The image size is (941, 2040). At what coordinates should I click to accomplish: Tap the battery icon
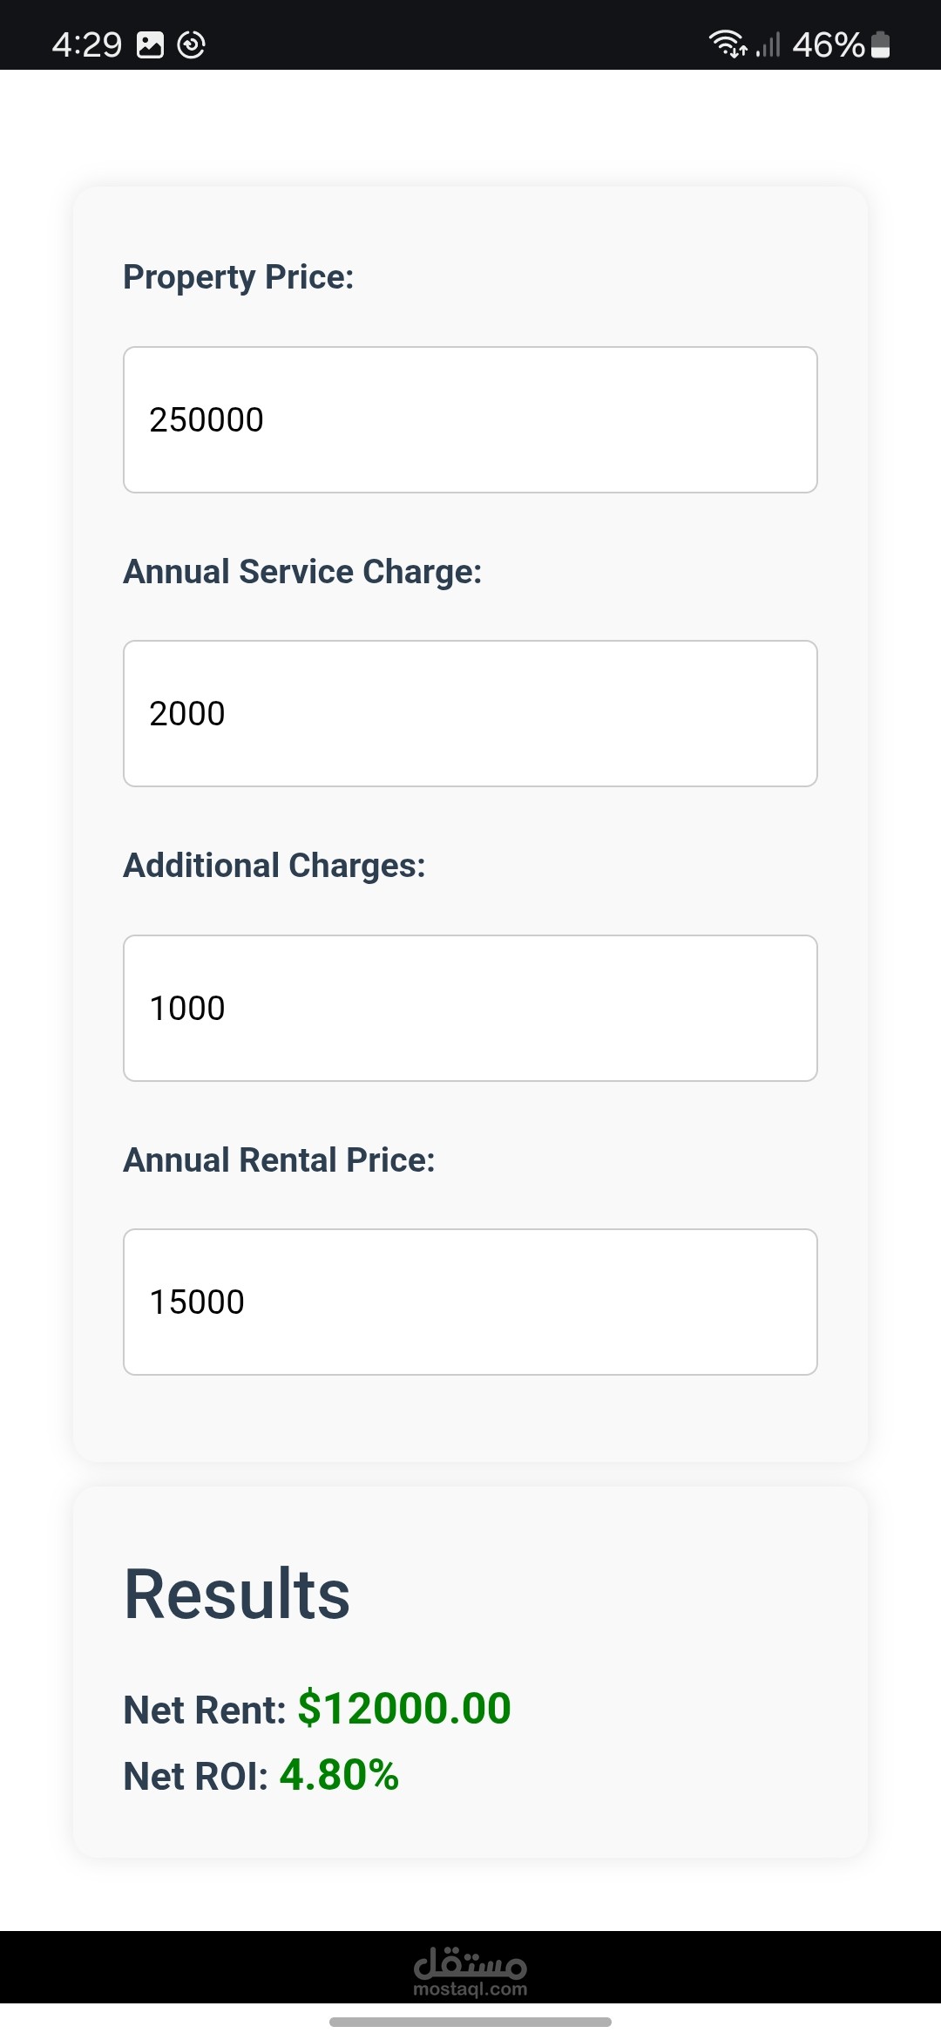(x=881, y=44)
